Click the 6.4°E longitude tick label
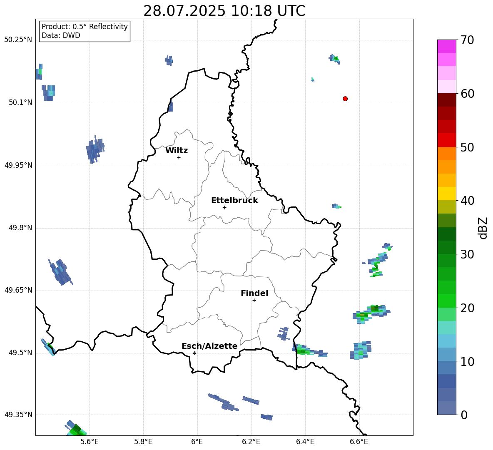Viewport: 493px width, 450px height. coord(305,442)
